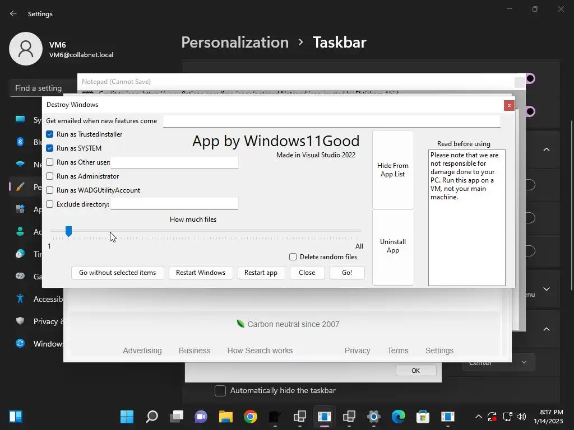The width and height of the screenshot is (574, 430).
Task: Click the Close button in Destroy Windows
Action: pos(307,273)
